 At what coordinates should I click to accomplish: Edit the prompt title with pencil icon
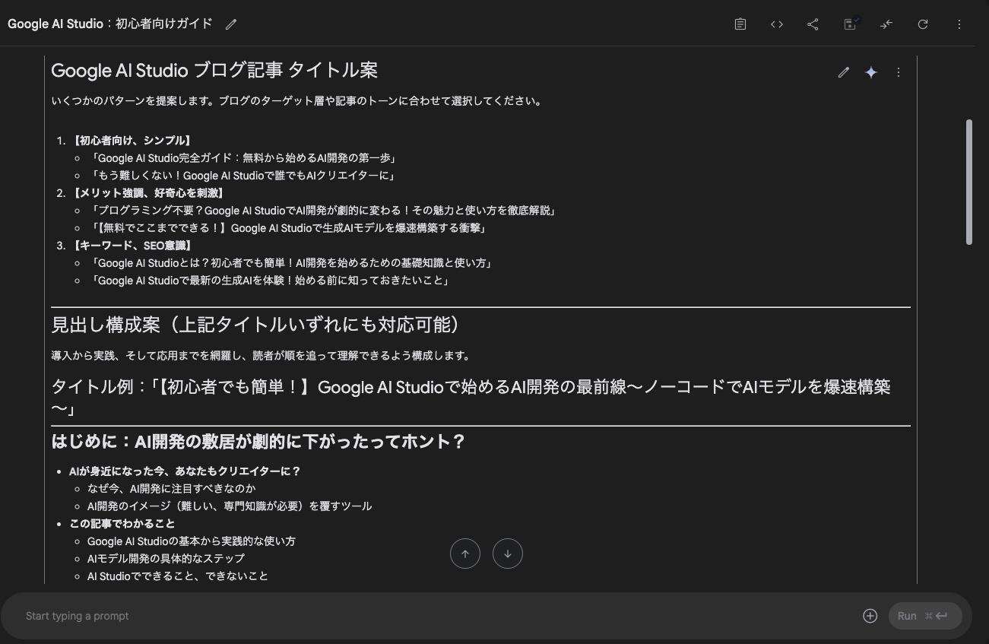231,24
